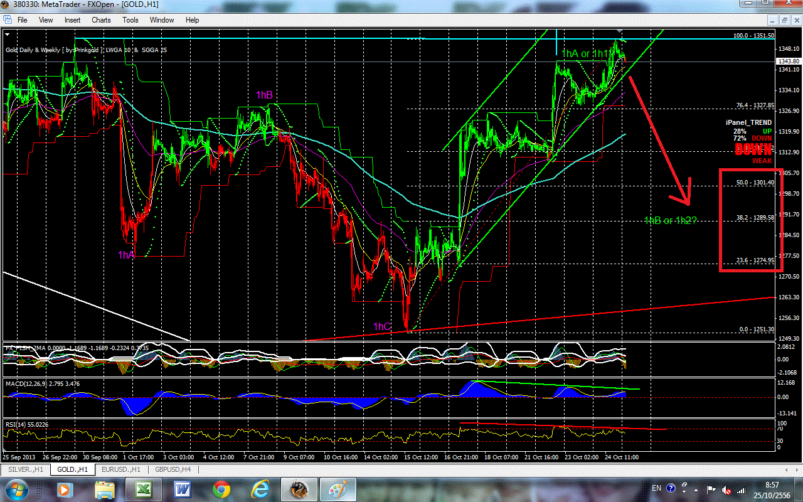Viewport: 803px width, 502px height.
Task: Click the WEAK trend strength label
Action: point(763,161)
